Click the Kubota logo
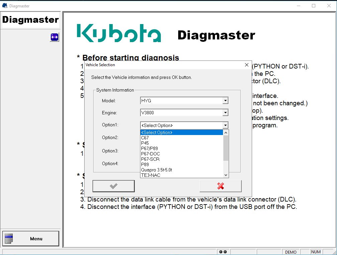This screenshot has height=255, width=337. pyautogui.click(x=119, y=33)
